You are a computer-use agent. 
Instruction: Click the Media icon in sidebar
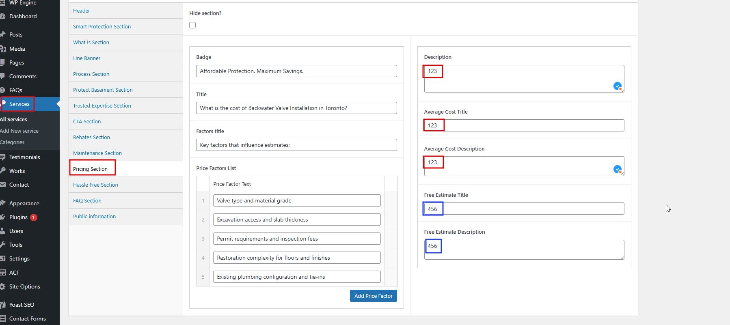point(2,49)
